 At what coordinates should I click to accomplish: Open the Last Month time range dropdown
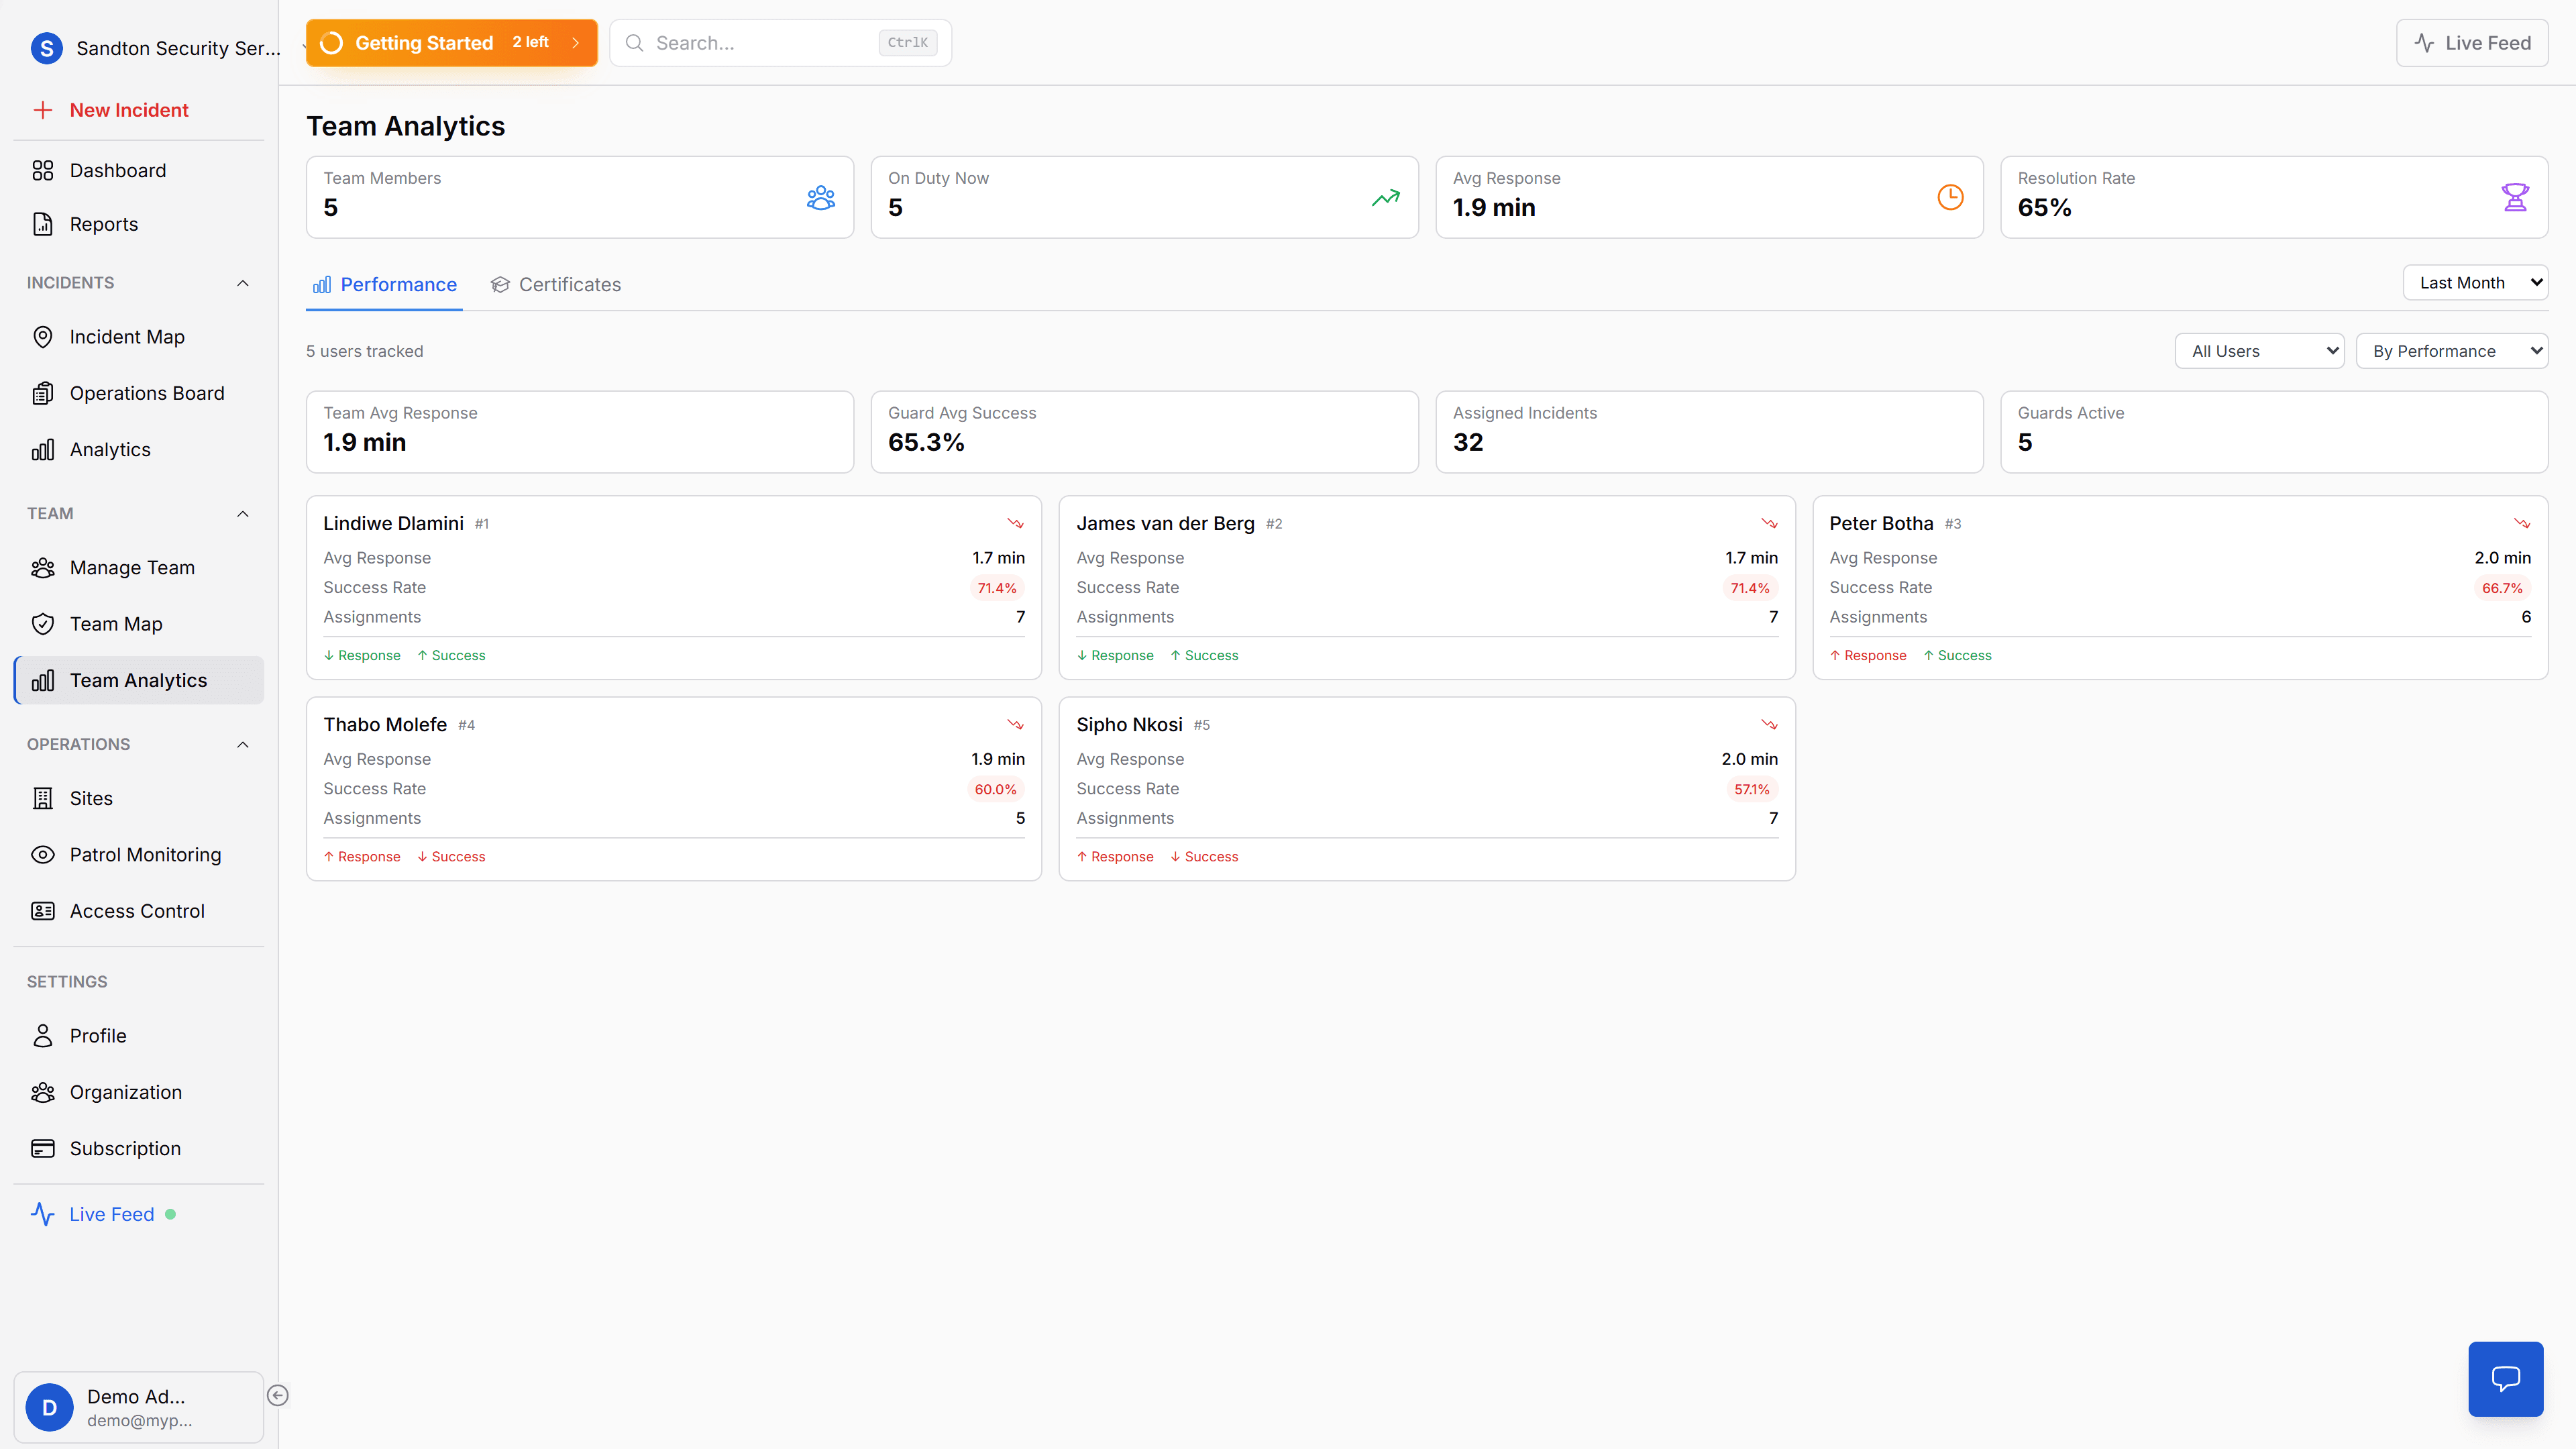point(2476,282)
